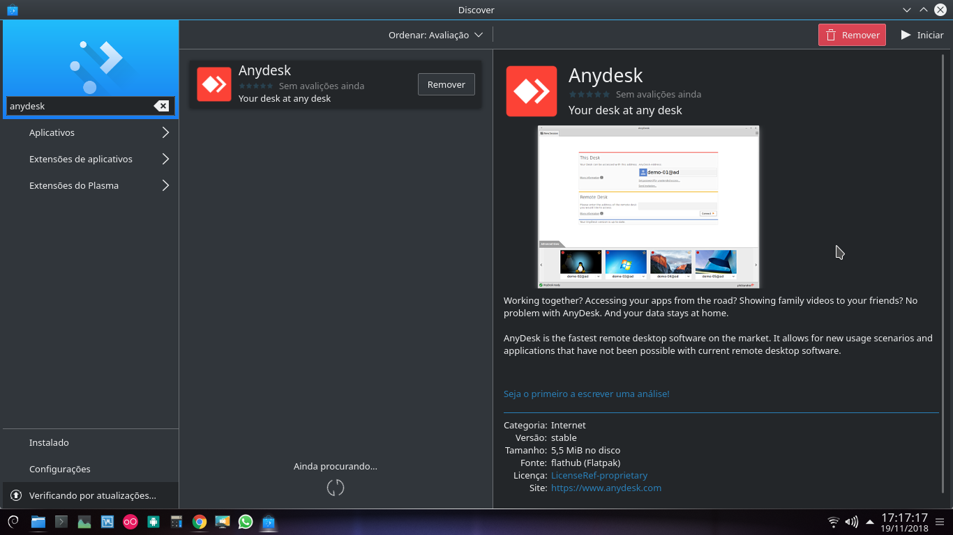Open the https://www.anydesk.com site link
Viewport: 953px width, 535px height.
coord(606,488)
